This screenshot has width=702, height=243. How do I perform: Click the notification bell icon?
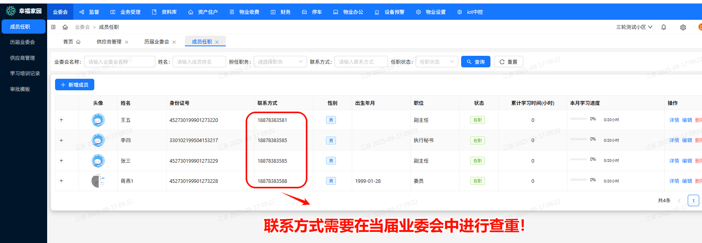[x=664, y=27]
